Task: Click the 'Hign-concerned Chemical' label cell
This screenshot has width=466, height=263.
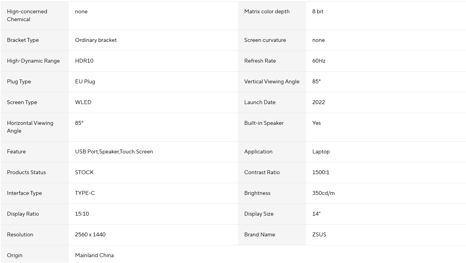Action: point(27,15)
